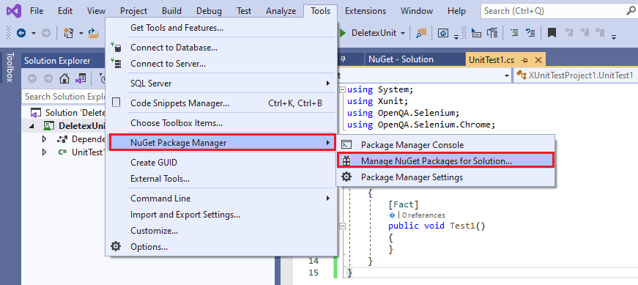Collapse the using directives code region
The image size is (638, 285).
[342, 89]
